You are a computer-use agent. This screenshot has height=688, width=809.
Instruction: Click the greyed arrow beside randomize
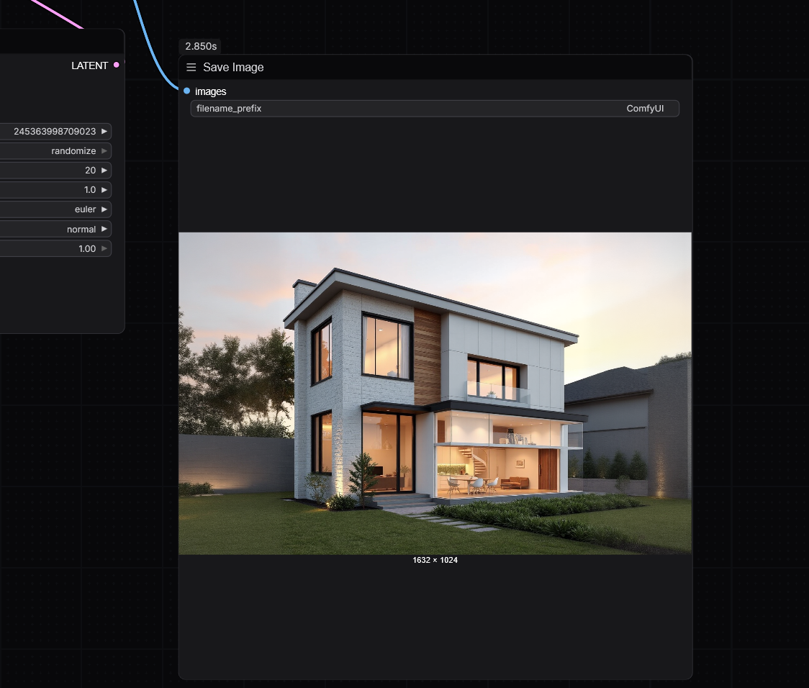point(104,151)
